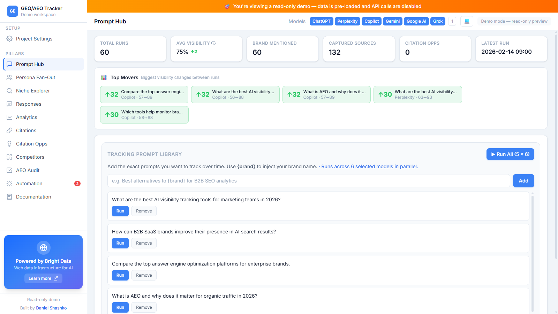
Task: Toggle the Google AI model chip
Action: [x=416, y=21]
